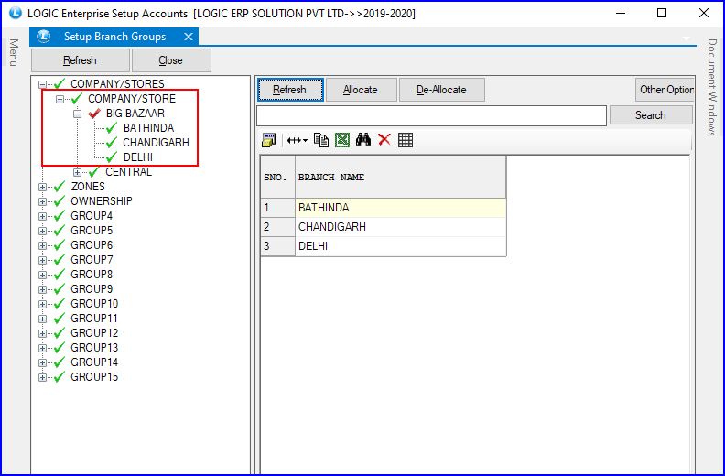The image size is (725, 476).
Task: Click the binoculars find icon
Action: (363, 140)
